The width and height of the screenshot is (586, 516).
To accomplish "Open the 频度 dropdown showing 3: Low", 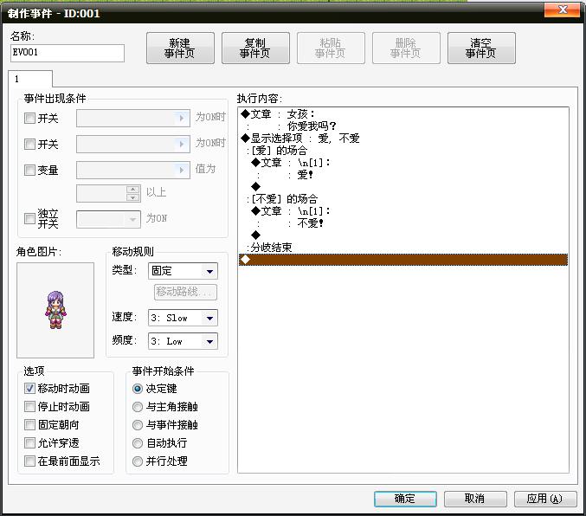I will [183, 341].
